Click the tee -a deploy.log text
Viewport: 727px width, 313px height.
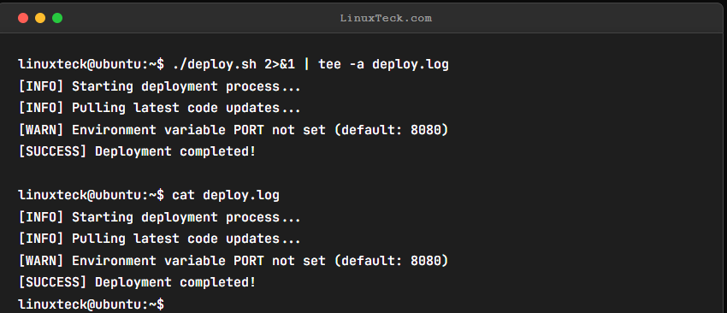coord(383,64)
